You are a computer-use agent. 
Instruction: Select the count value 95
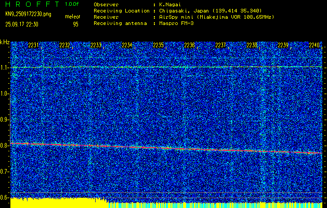tap(75, 24)
